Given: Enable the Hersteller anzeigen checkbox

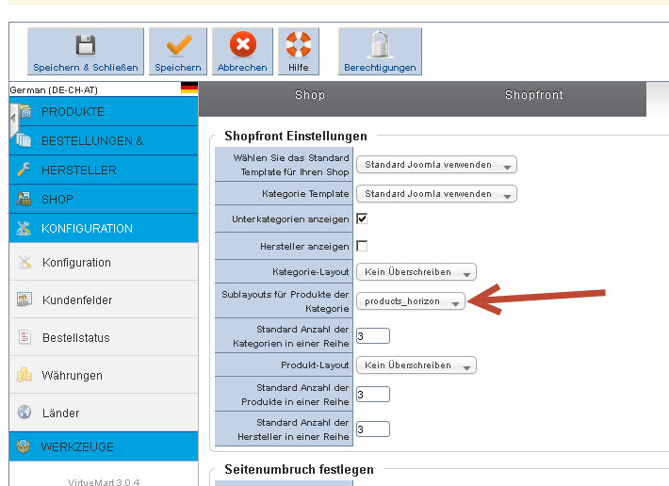Looking at the screenshot, I should click(x=362, y=246).
